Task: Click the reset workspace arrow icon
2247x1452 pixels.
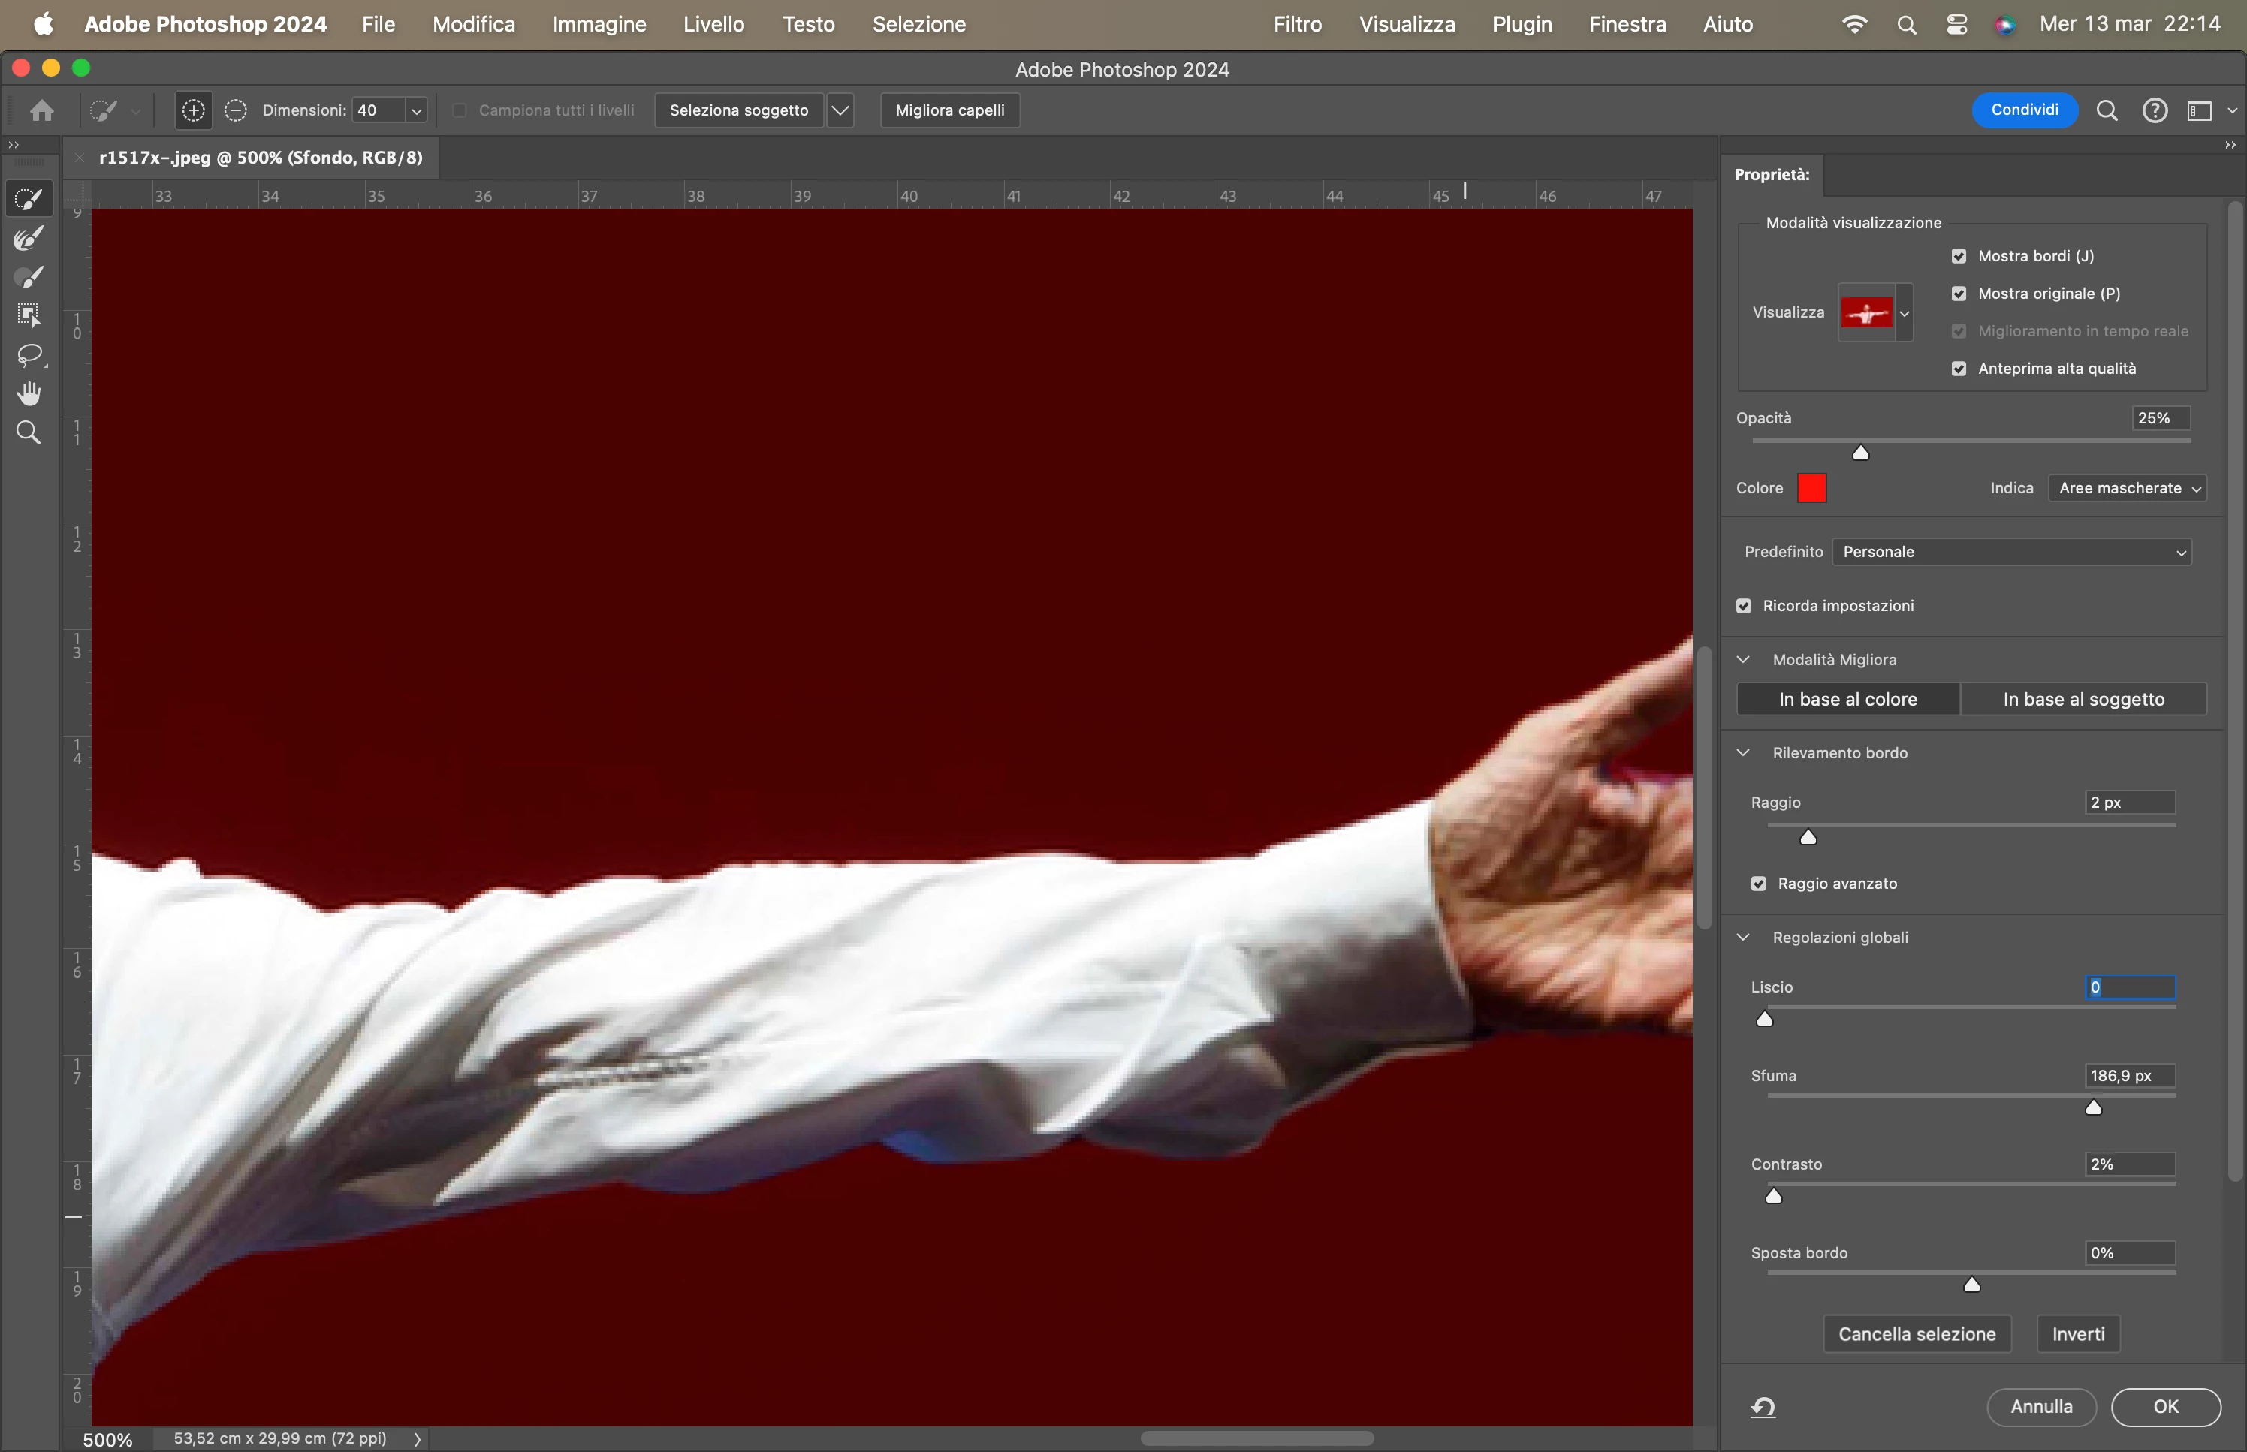Action: point(1763,1407)
